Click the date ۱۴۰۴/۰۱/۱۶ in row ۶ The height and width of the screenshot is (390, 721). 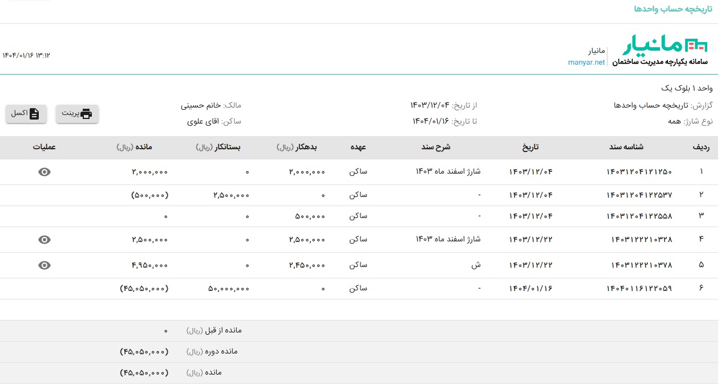click(530, 289)
